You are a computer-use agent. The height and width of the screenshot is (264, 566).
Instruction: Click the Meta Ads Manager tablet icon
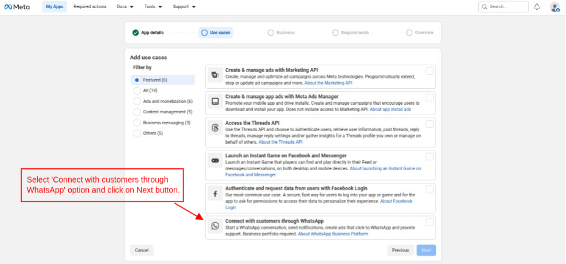coord(215,101)
